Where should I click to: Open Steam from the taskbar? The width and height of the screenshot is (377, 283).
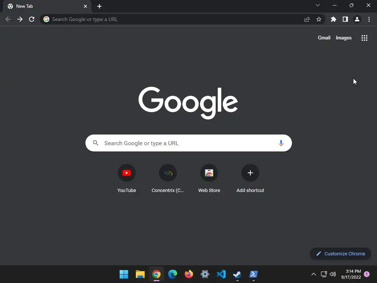(237, 274)
